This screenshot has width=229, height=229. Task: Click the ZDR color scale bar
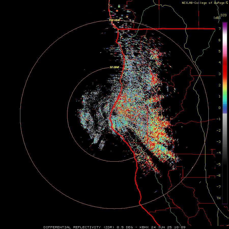pyautogui.click(x=225, y=113)
